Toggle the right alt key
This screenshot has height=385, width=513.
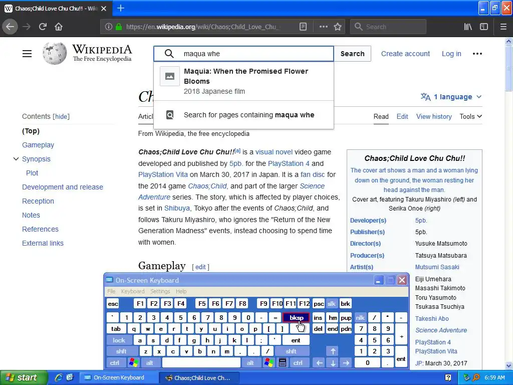coord(250,363)
